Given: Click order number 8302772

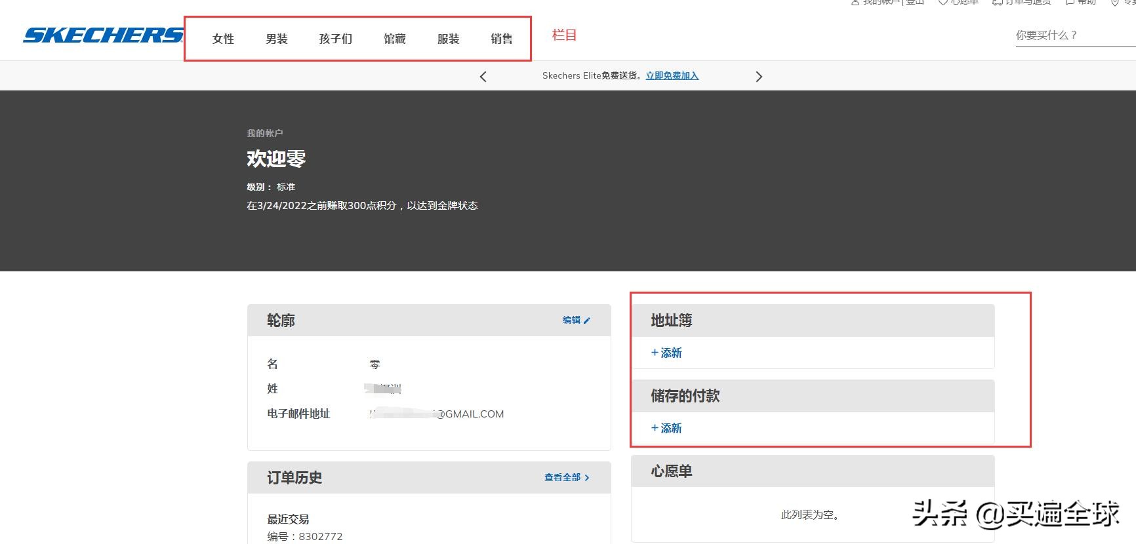Looking at the screenshot, I should click(x=321, y=536).
